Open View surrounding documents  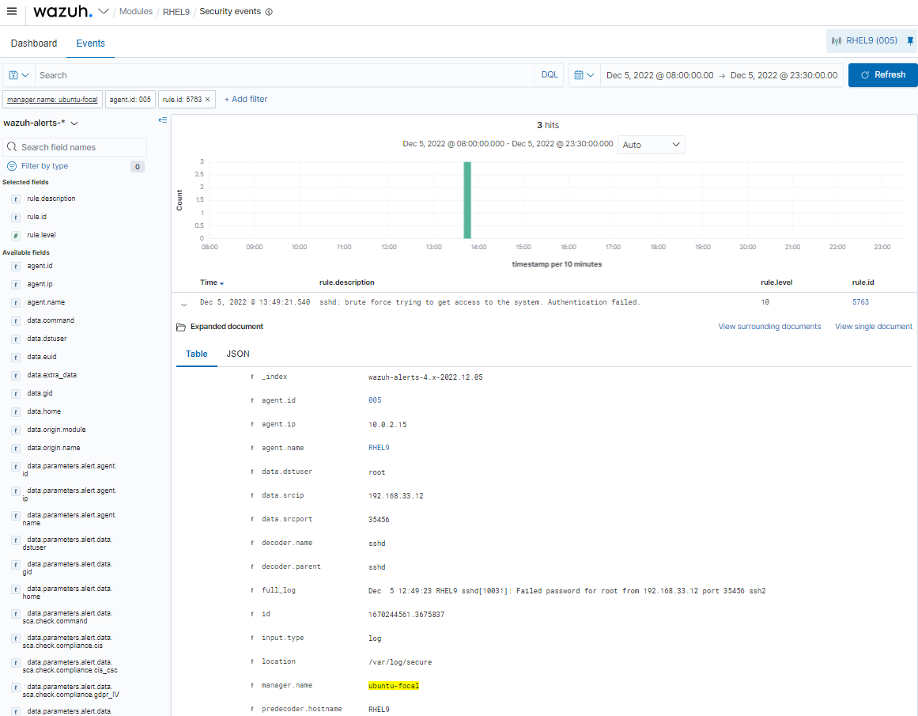point(769,327)
